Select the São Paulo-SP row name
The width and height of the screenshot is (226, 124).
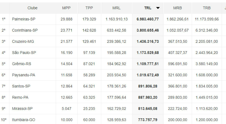[x=24, y=53]
